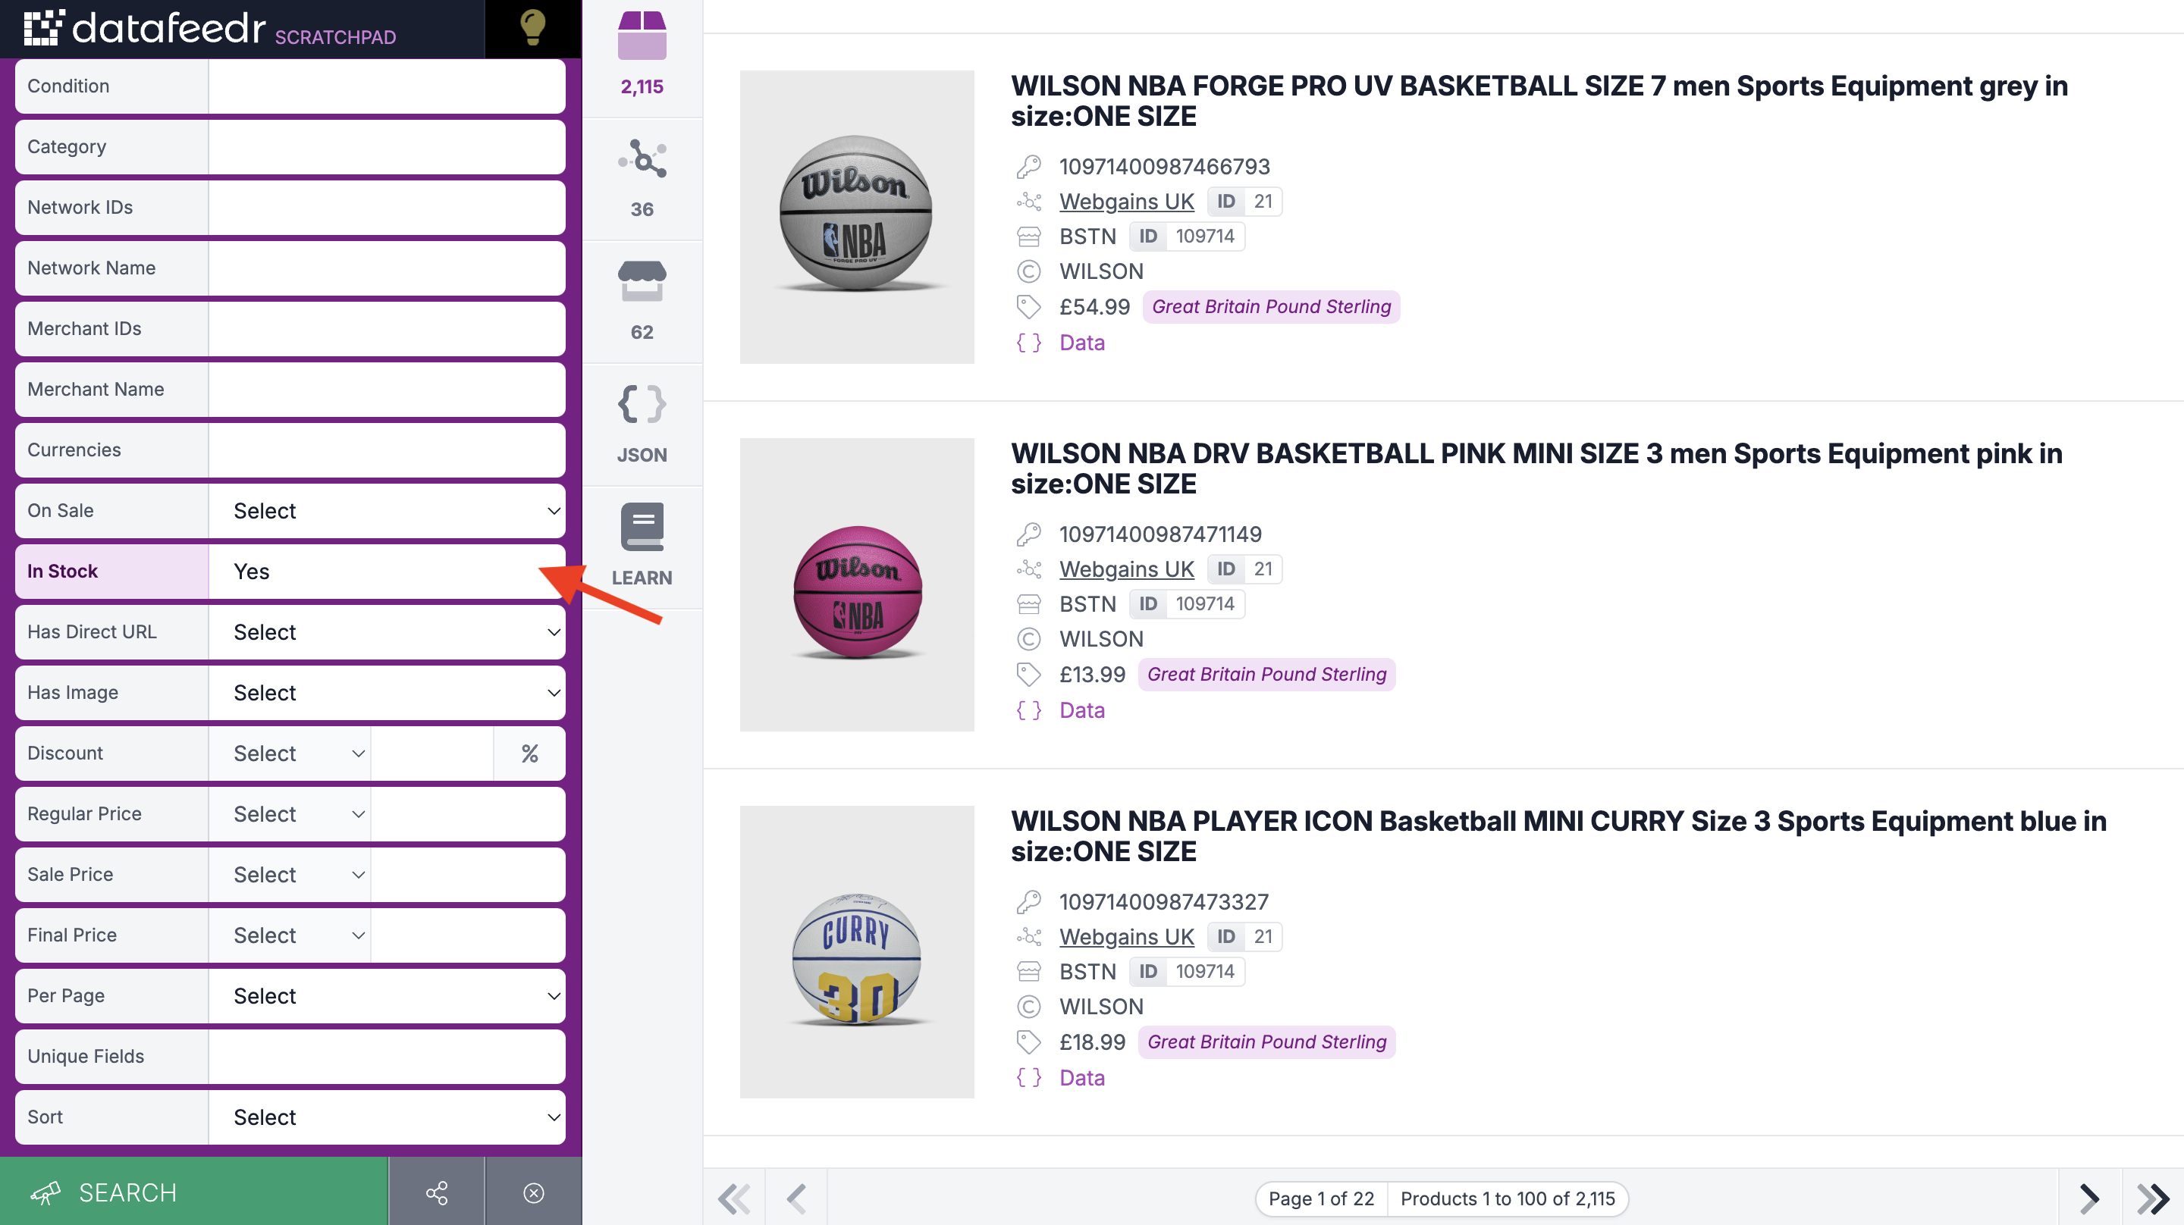
Task: Click Great Britain Pound Sterling tag beside £18.99
Action: click(x=1266, y=1042)
